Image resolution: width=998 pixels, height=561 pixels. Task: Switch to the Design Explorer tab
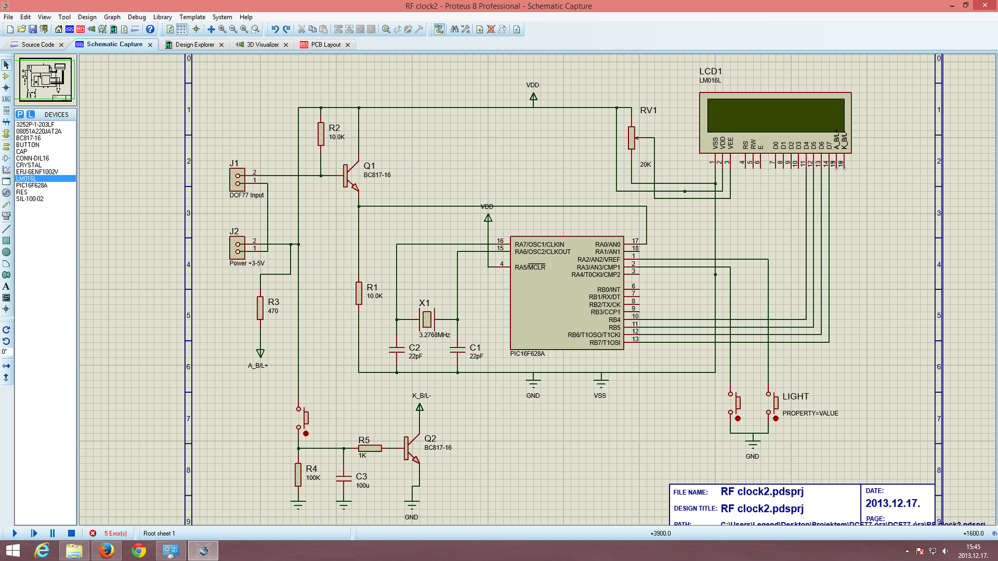tap(195, 45)
